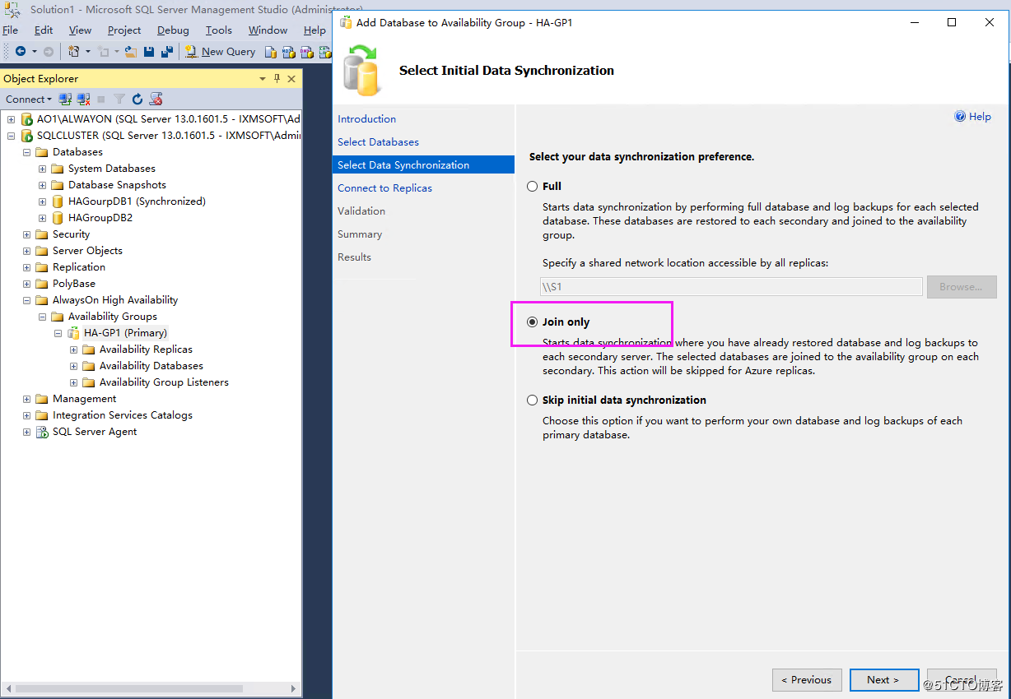The height and width of the screenshot is (699, 1011).
Task: Click the Save toolbar icon
Action: [x=150, y=51]
